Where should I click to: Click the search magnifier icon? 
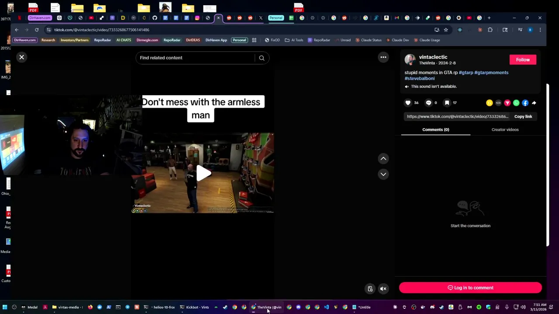pyautogui.click(x=262, y=58)
